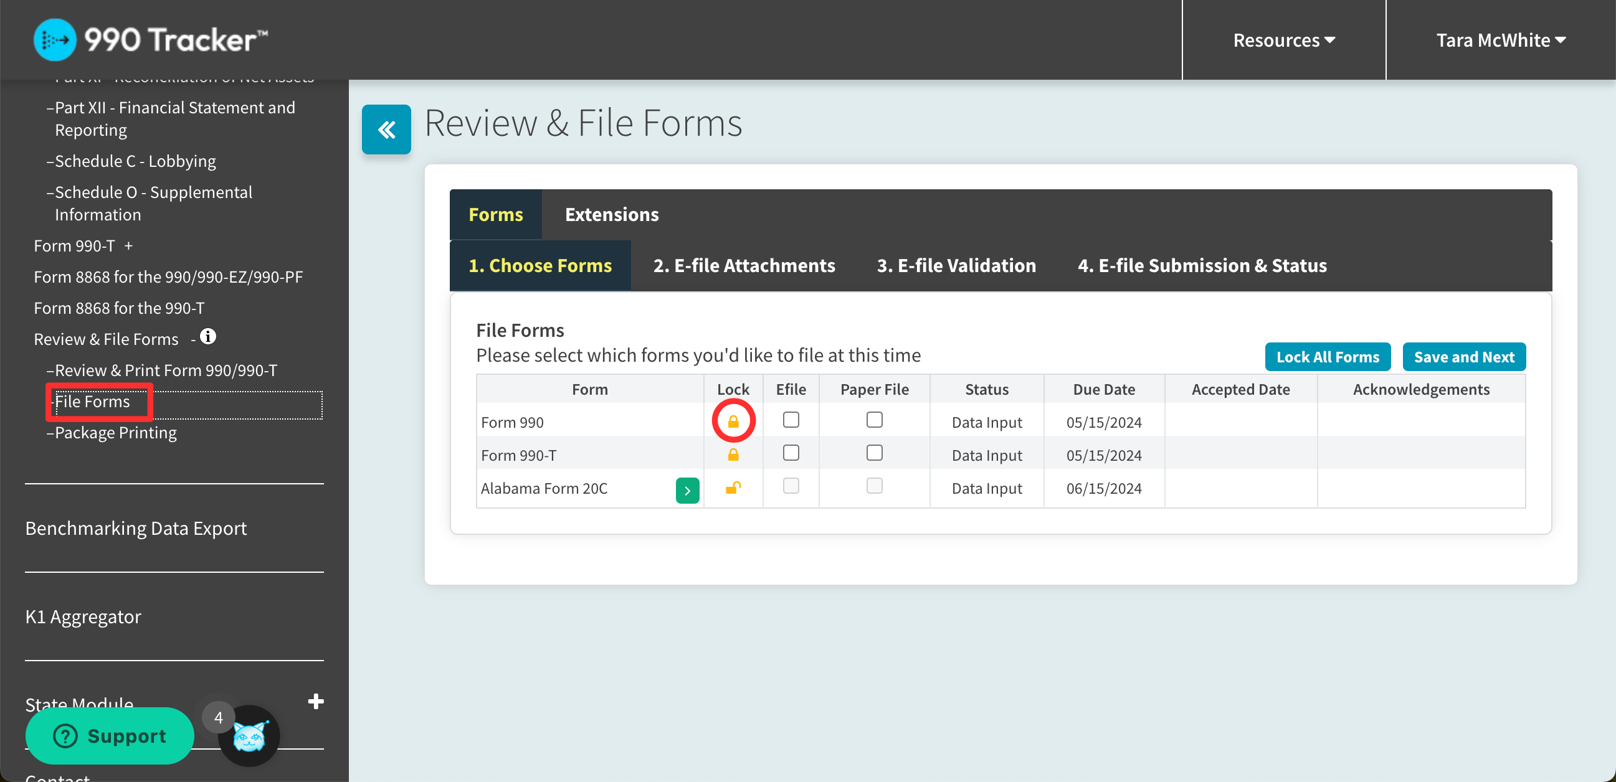Open Package Printing in the sidebar
Viewport: 1616px width, 782px height.
pyautogui.click(x=115, y=433)
